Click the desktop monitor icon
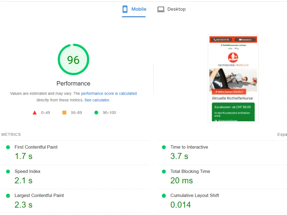 161,9
